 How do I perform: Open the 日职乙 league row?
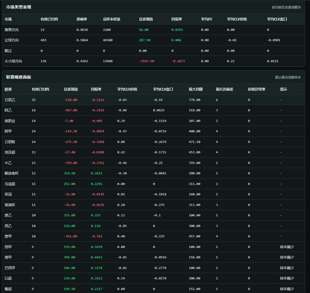coord(10,100)
